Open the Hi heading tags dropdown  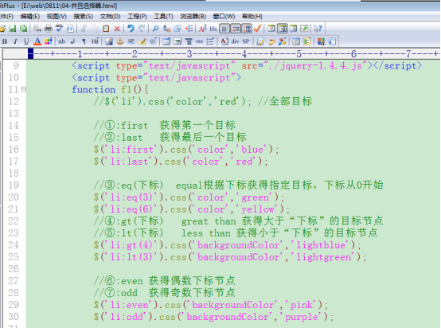[x=95, y=41]
